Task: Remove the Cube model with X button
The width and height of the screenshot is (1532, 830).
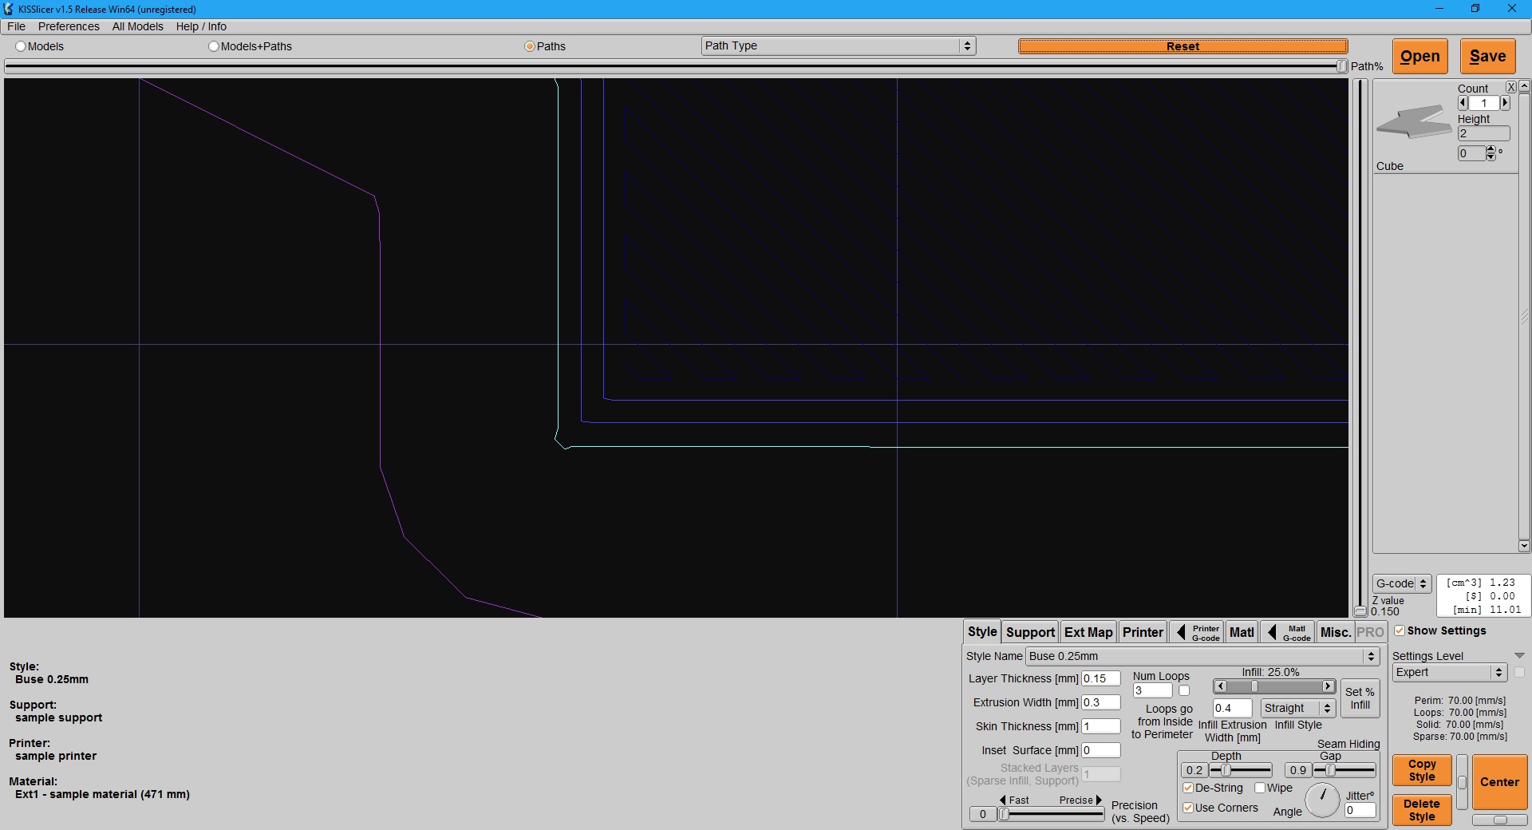Action: tap(1510, 87)
